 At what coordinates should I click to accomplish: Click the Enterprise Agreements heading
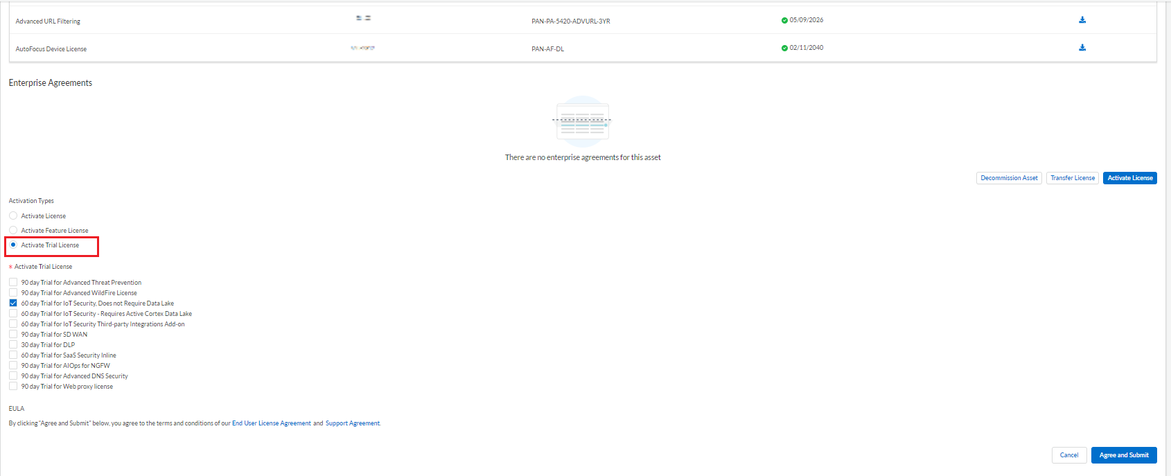click(51, 83)
